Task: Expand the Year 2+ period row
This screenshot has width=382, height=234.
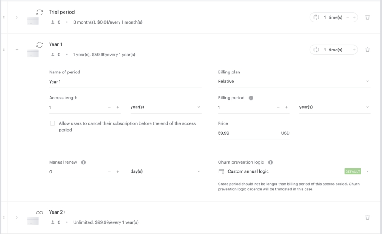Action: pyautogui.click(x=17, y=217)
